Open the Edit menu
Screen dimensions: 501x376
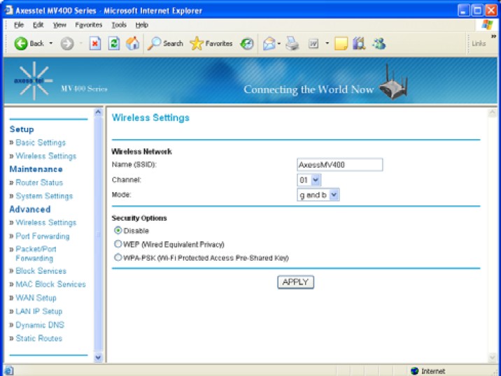pos(38,25)
